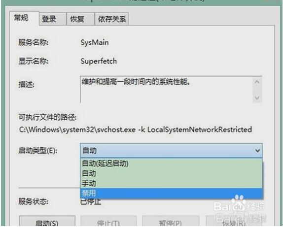Click inside the 描述 text box
The height and width of the screenshot is (227, 283).
click(166, 90)
